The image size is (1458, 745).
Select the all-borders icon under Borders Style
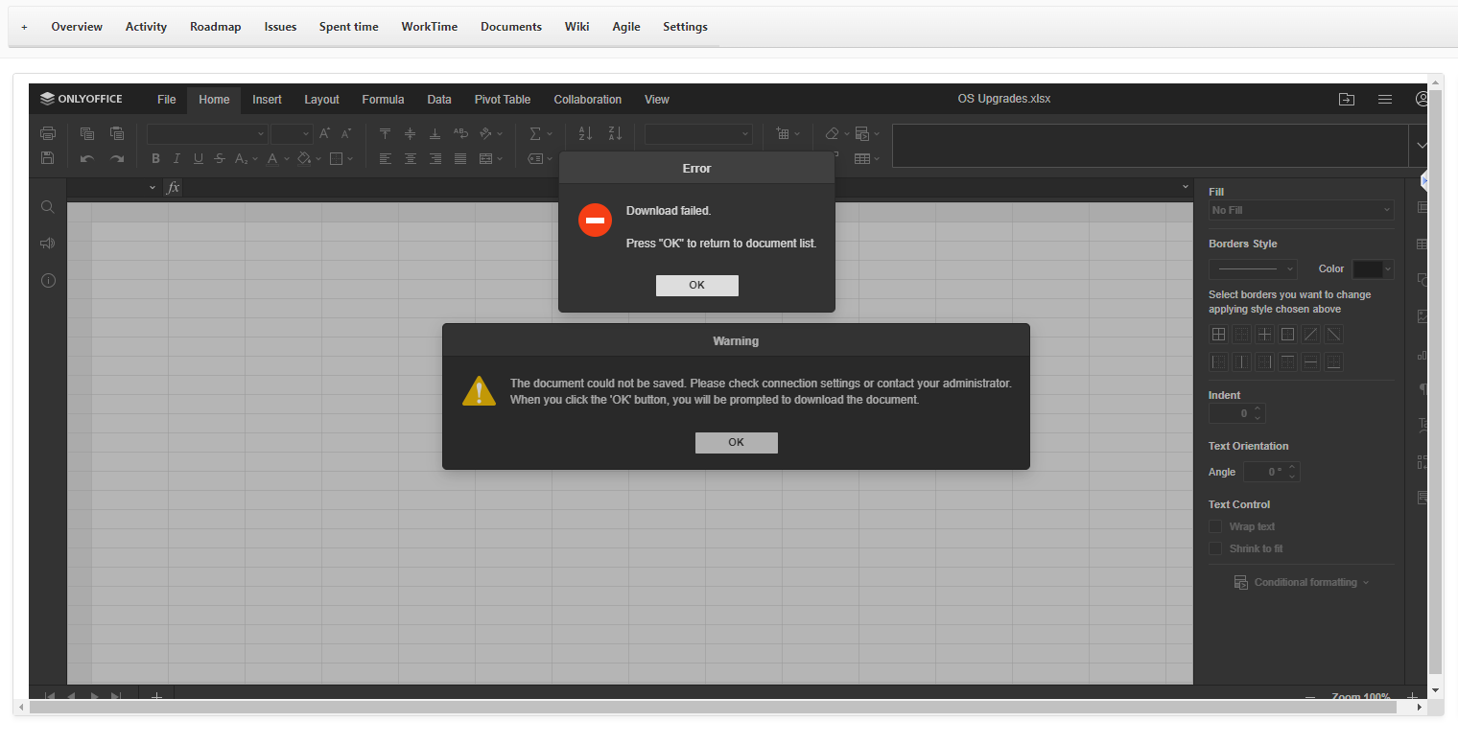(1218, 334)
